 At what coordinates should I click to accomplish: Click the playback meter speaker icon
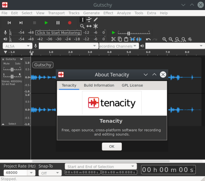coord(5,39)
